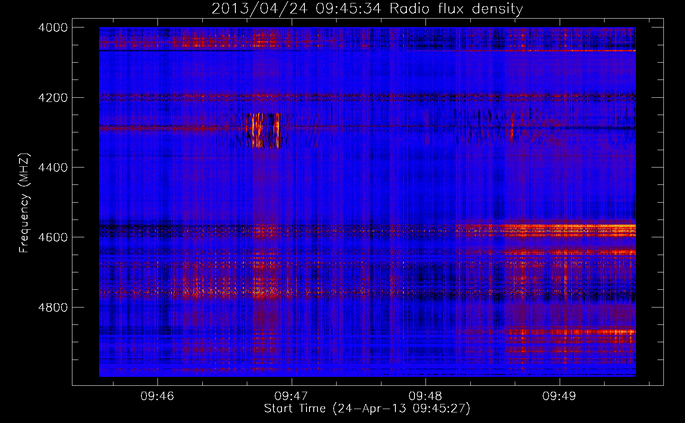685x423 pixels.
Task: Click the 4000 frequency tick label
Action: click(x=53, y=27)
